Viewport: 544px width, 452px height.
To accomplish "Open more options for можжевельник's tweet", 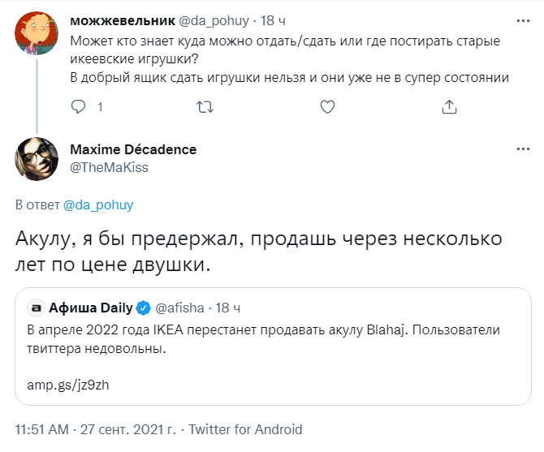I will click(520, 19).
